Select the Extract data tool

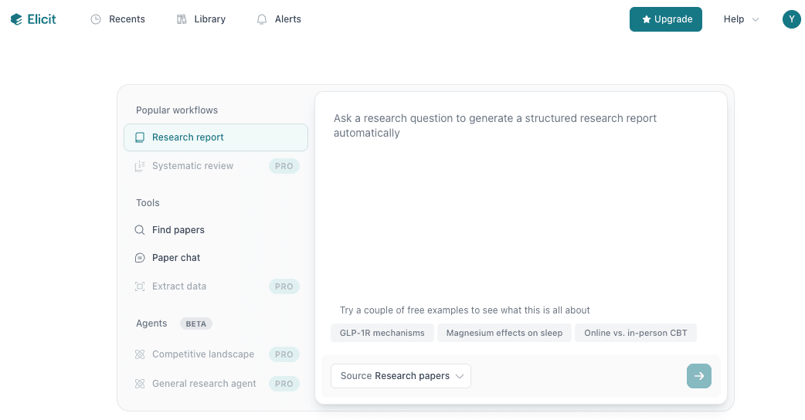tap(216, 286)
